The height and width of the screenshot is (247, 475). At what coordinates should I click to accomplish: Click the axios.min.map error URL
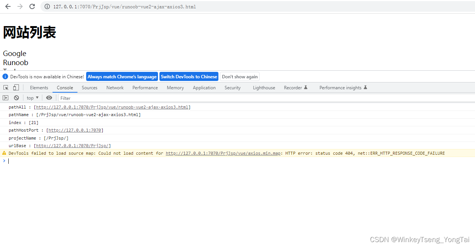coord(223,153)
